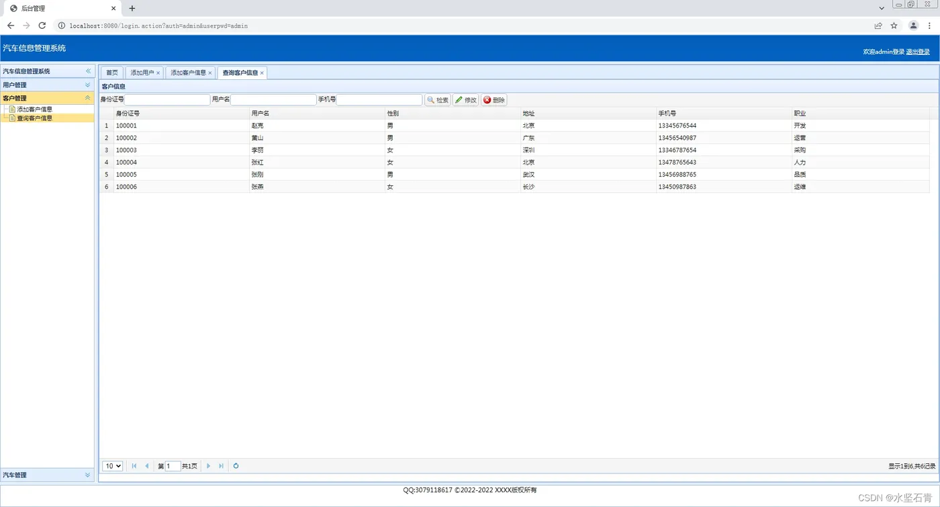Image resolution: width=940 pixels, height=507 pixels.
Task: Click the 删除 delete button
Action: pyautogui.click(x=493, y=100)
